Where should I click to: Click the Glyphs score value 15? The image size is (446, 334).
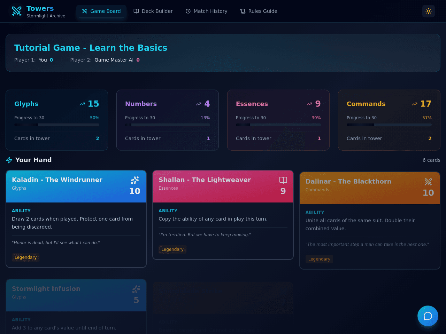[x=93, y=104]
